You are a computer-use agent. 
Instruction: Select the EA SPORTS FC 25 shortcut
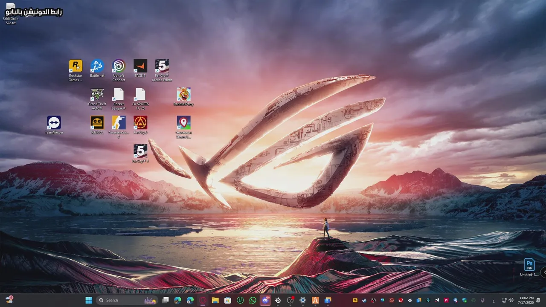tap(140, 99)
